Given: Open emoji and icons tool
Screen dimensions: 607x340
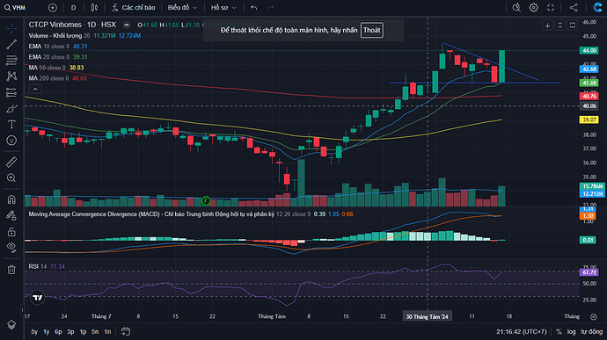Looking at the screenshot, I should pyautogui.click(x=11, y=140).
